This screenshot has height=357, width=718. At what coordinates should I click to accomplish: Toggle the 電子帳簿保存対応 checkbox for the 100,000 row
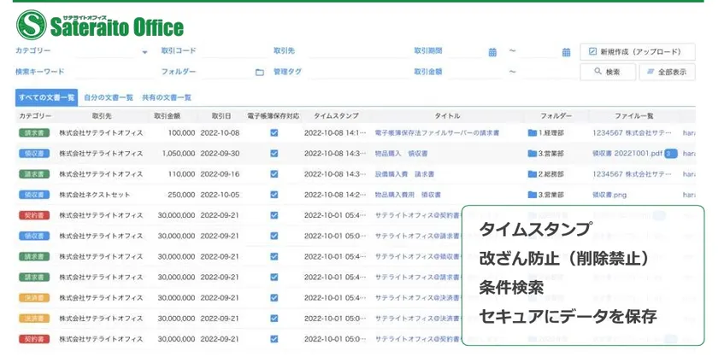(274, 133)
